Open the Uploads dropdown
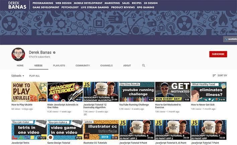This screenshot has height=145, width=237. point(18,76)
